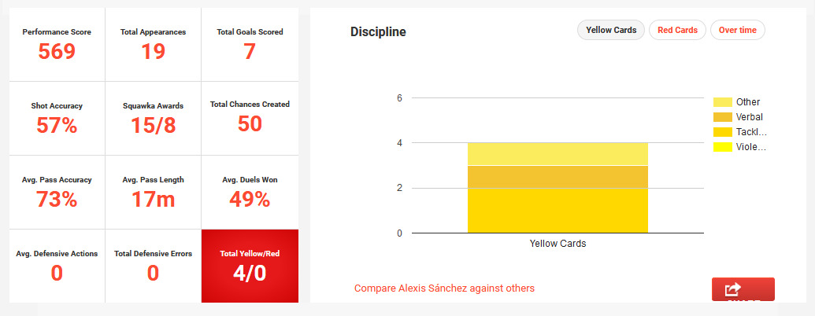Toggle the Tackle legend swatch
815x316 pixels.
click(x=722, y=132)
